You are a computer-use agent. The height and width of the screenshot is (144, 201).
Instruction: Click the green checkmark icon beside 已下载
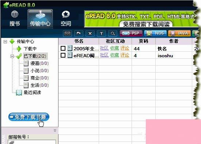coord(19,56)
